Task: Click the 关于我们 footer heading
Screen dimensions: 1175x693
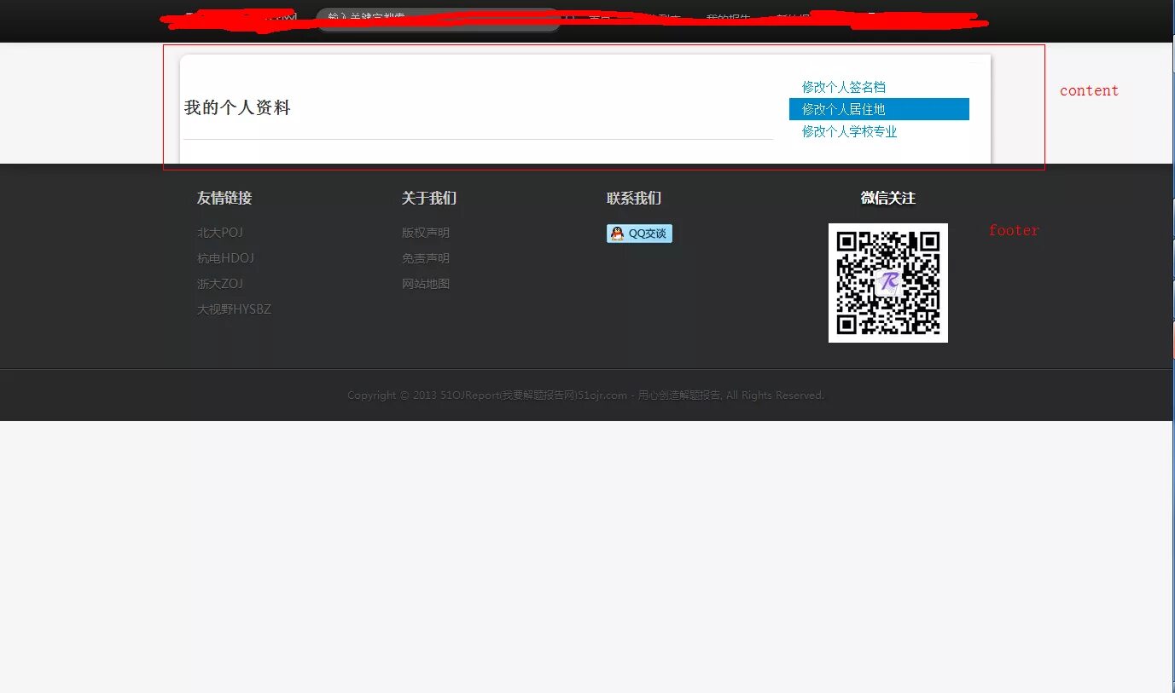Action: click(429, 198)
